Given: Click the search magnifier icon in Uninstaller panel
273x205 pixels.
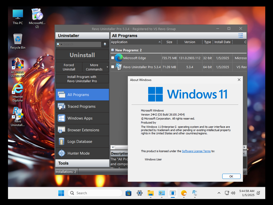Looking at the screenshot, I should click(x=58, y=44).
